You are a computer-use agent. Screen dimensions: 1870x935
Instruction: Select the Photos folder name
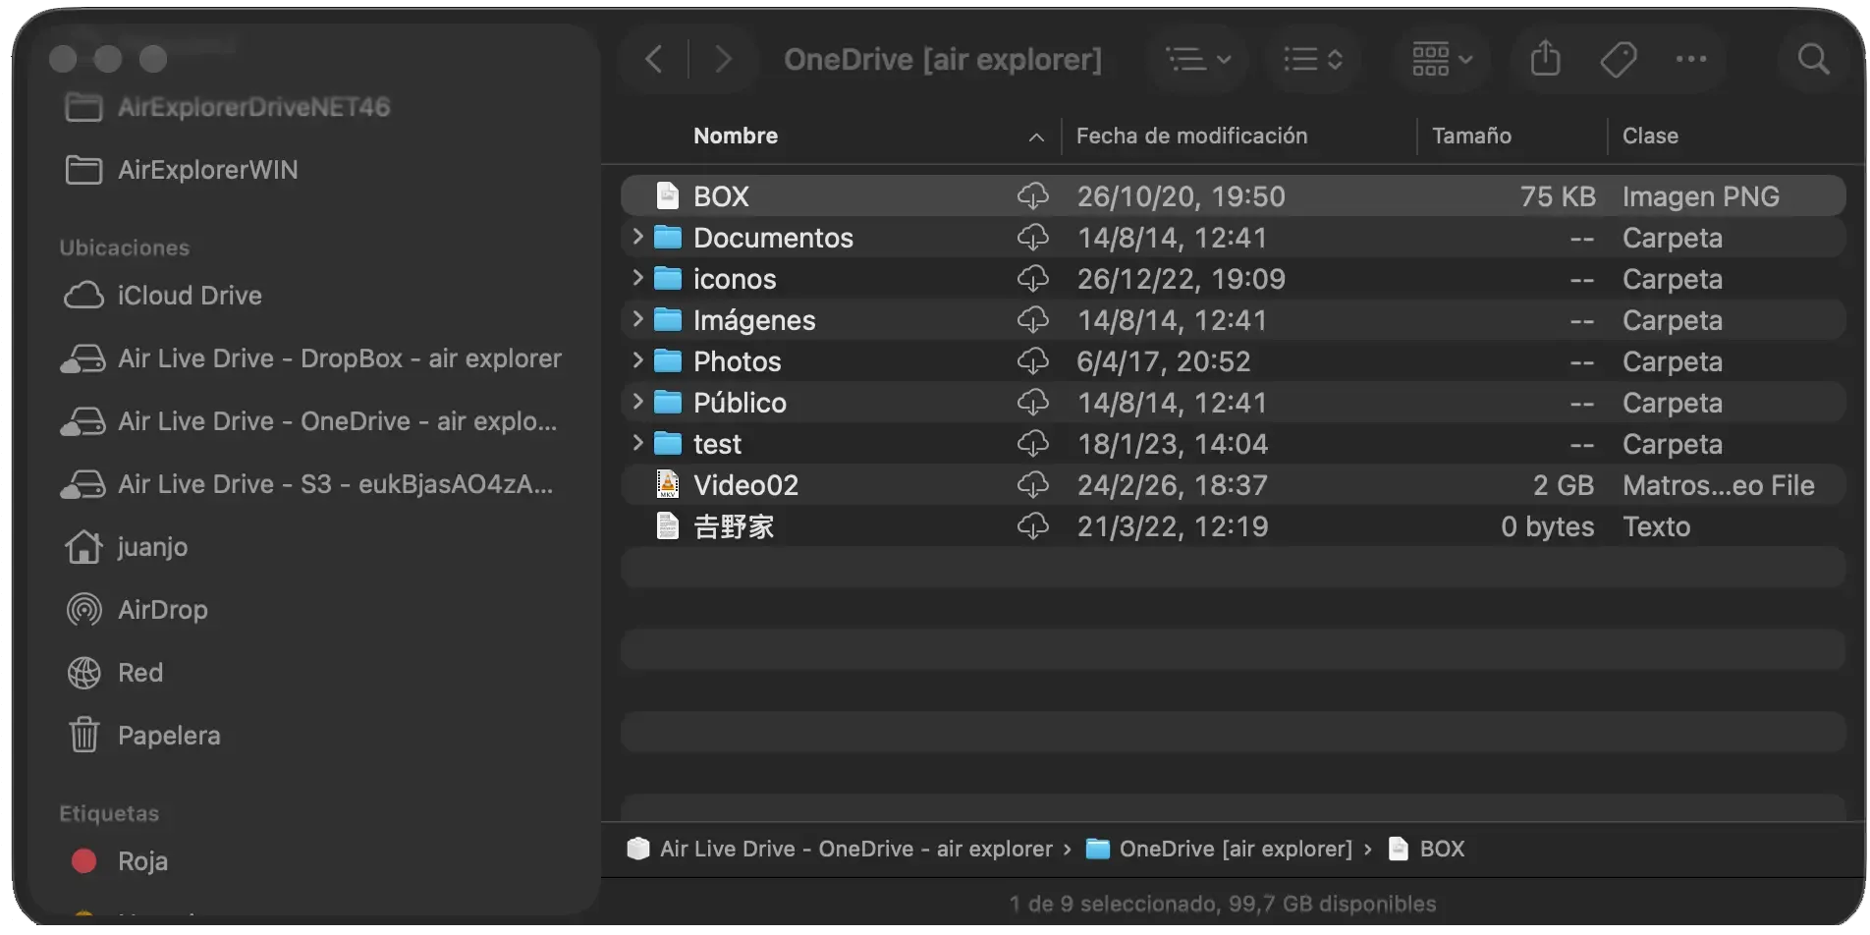click(x=737, y=361)
